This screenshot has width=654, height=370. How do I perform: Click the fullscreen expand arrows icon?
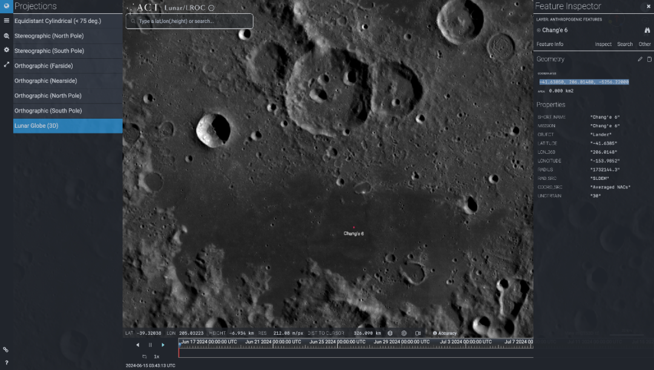[6, 65]
